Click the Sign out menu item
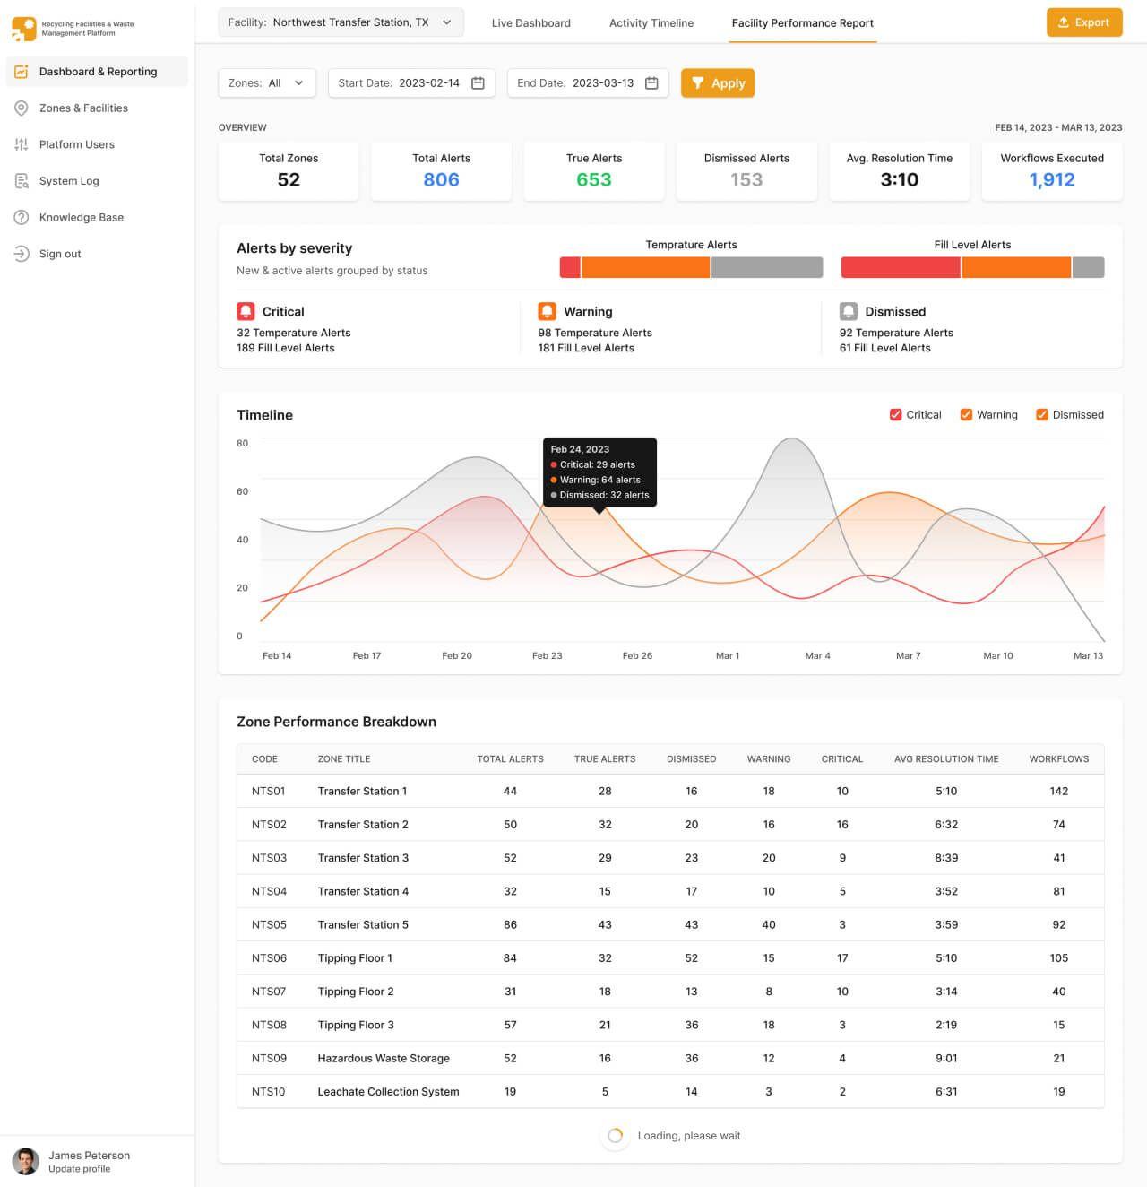The image size is (1147, 1187). pyautogui.click(x=97, y=254)
